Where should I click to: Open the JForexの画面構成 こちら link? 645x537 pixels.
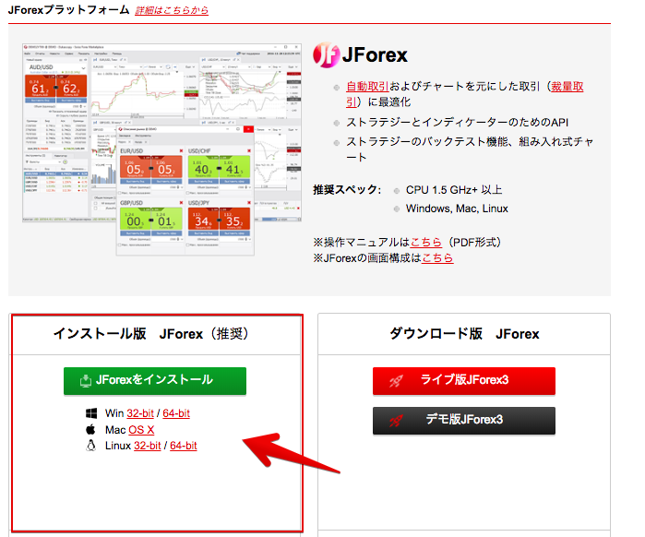coord(437,258)
